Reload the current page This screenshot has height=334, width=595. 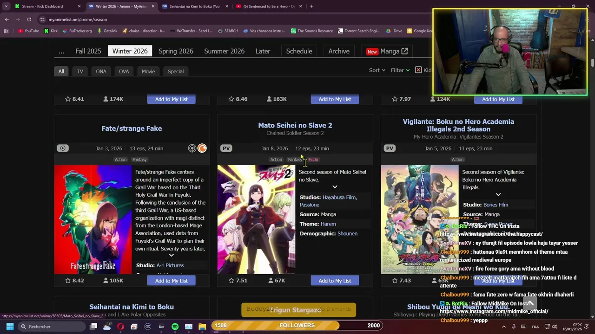29,19
